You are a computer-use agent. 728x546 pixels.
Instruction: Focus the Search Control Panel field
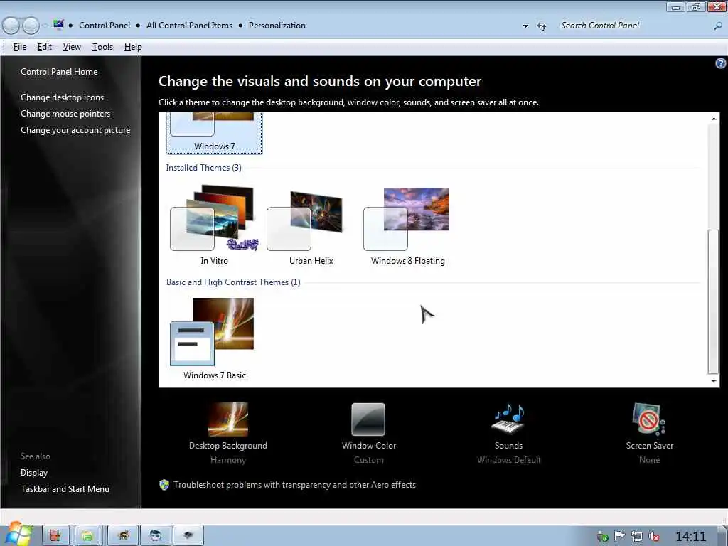click(634, 26)
